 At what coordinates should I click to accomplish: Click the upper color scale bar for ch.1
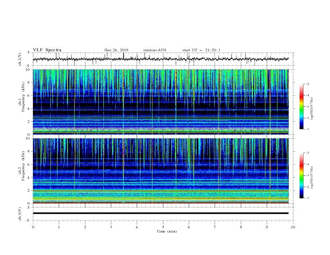click(301, 107)
